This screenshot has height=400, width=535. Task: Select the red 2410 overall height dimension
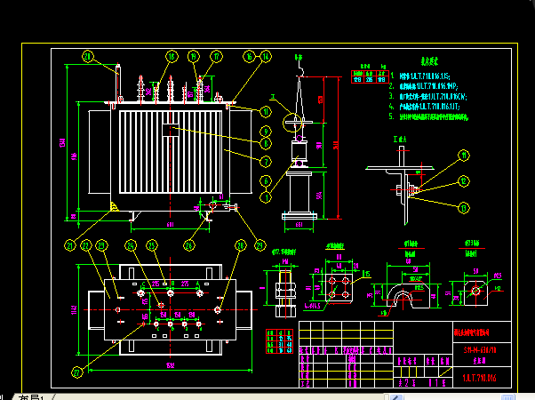tap(336, 145)
